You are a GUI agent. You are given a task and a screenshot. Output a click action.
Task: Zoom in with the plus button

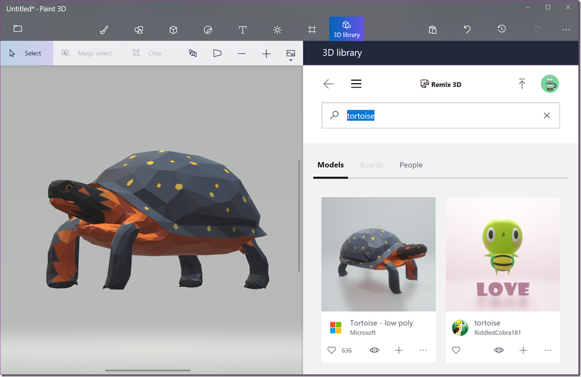click(x=266, y=54)
